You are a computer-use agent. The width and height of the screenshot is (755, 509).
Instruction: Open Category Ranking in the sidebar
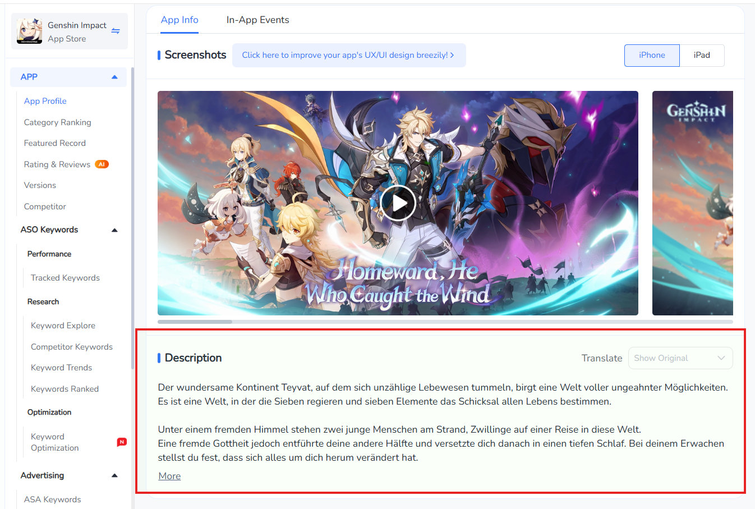coord(57,122)
